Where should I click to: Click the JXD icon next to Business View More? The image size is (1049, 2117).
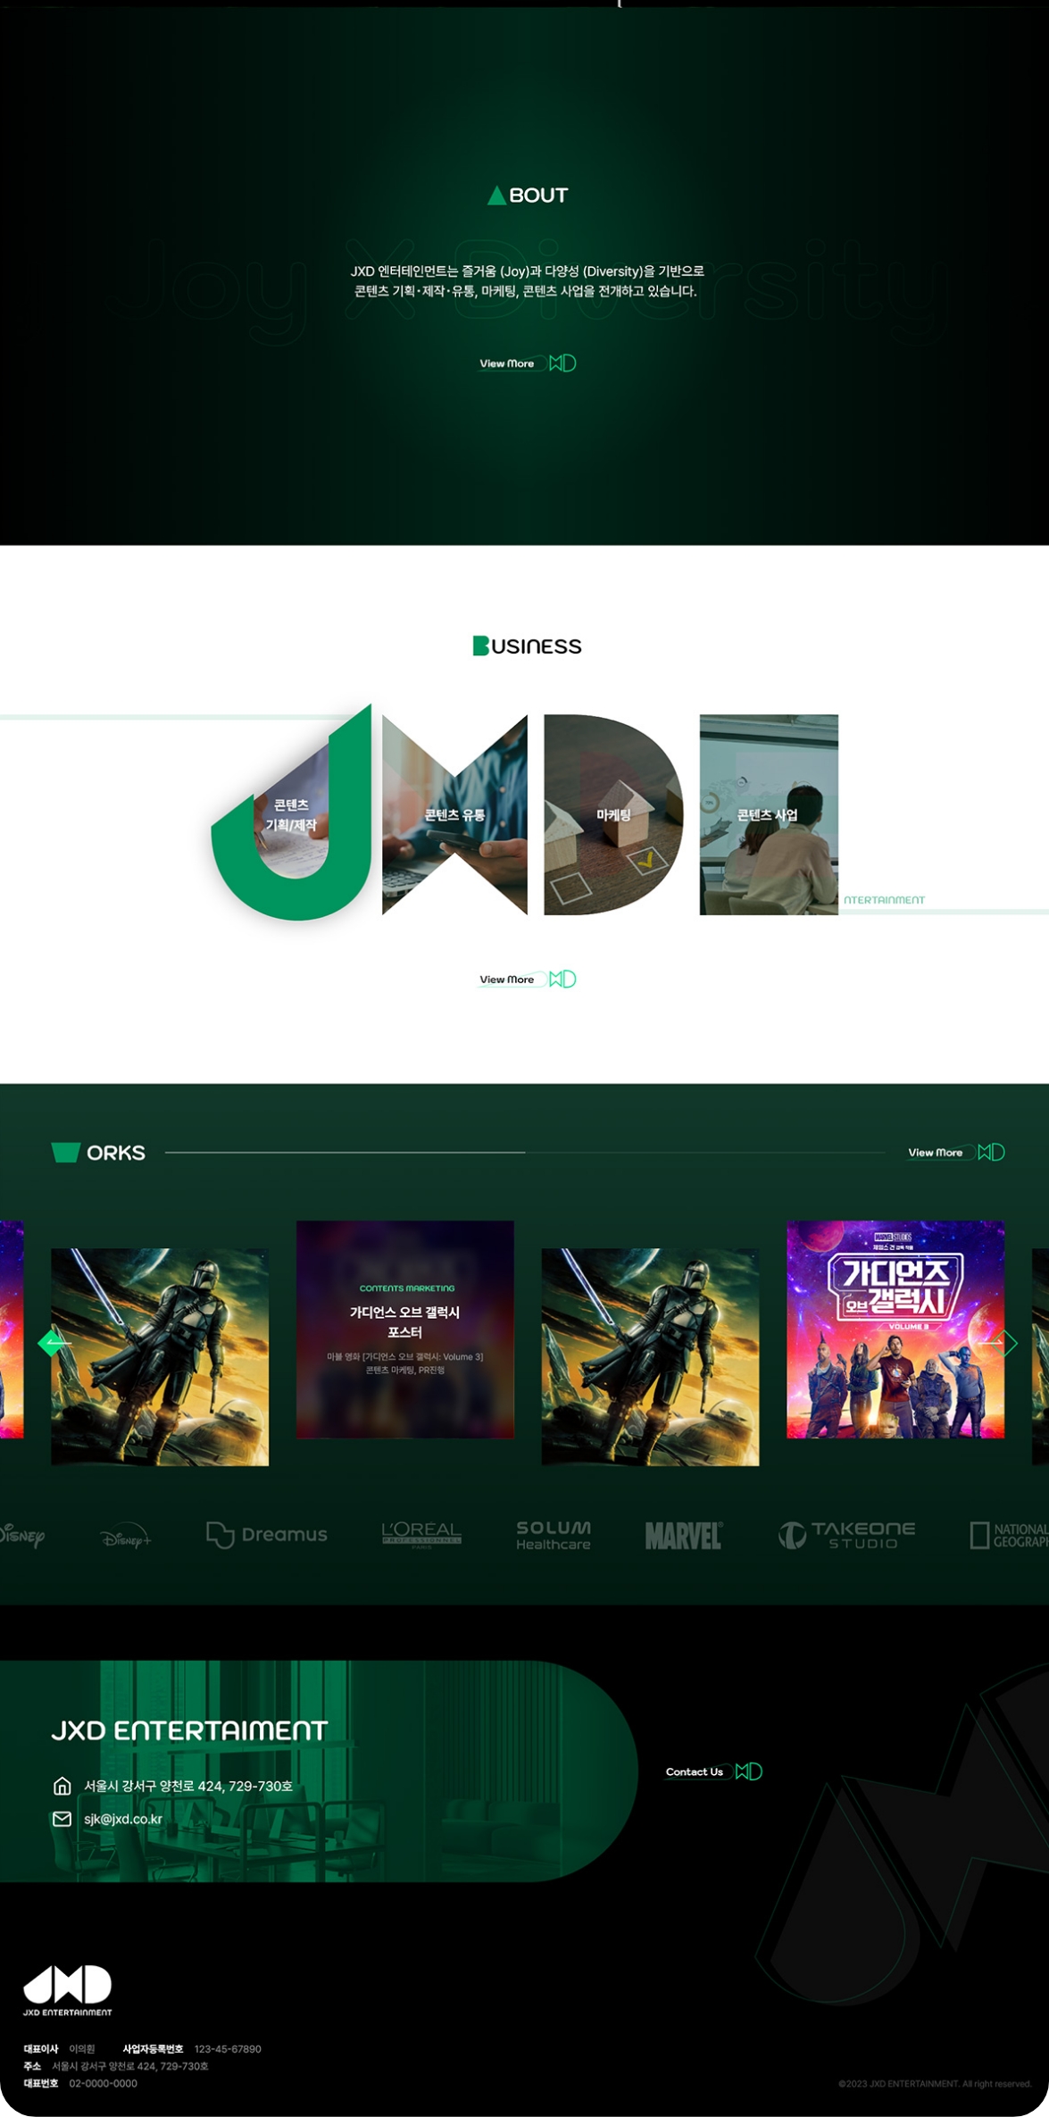562,979
